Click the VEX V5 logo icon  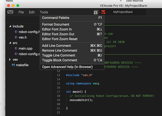click(10, 12)
